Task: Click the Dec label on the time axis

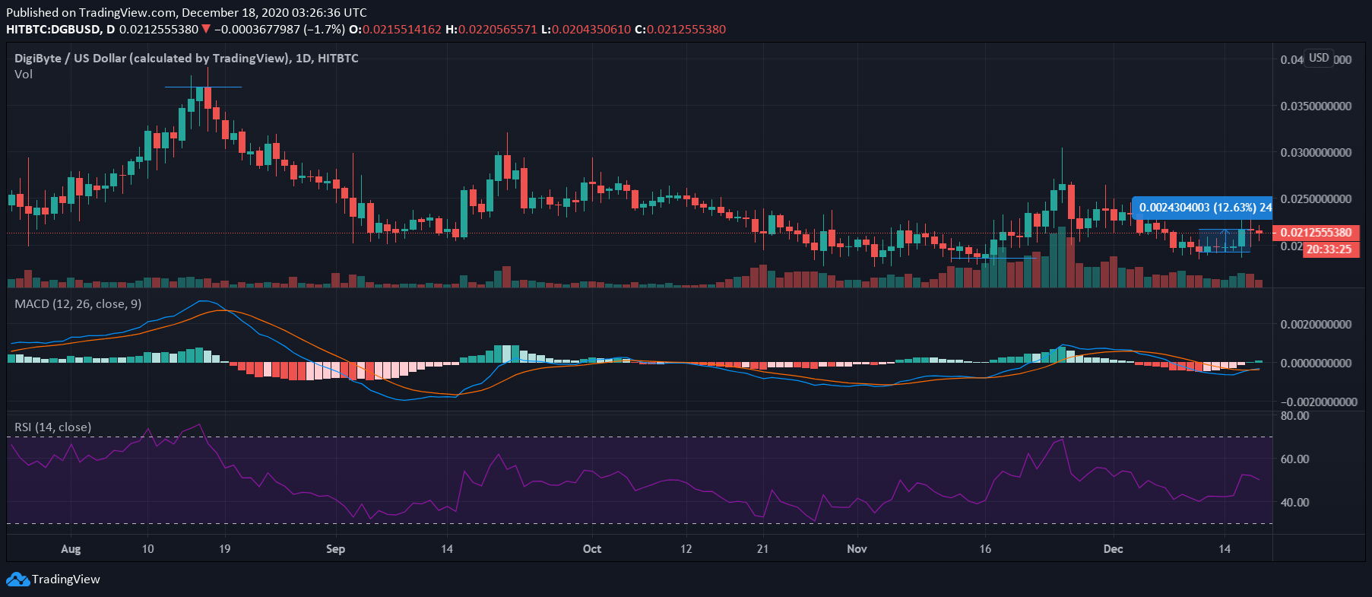Action: click(x=1113, y=548)
